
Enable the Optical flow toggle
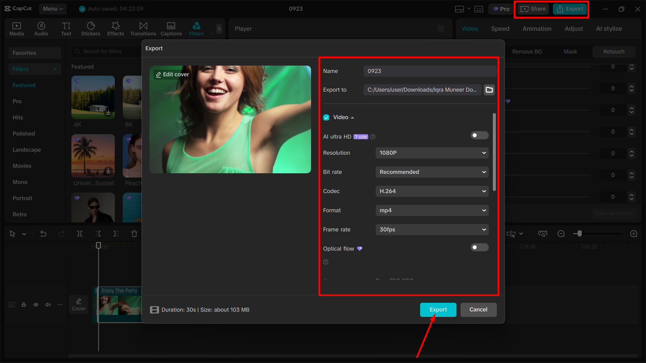(479, 247)
